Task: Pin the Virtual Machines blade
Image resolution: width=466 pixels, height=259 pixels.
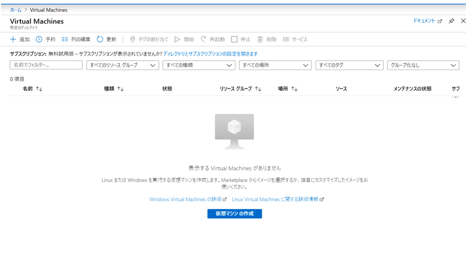Action: 451,21
